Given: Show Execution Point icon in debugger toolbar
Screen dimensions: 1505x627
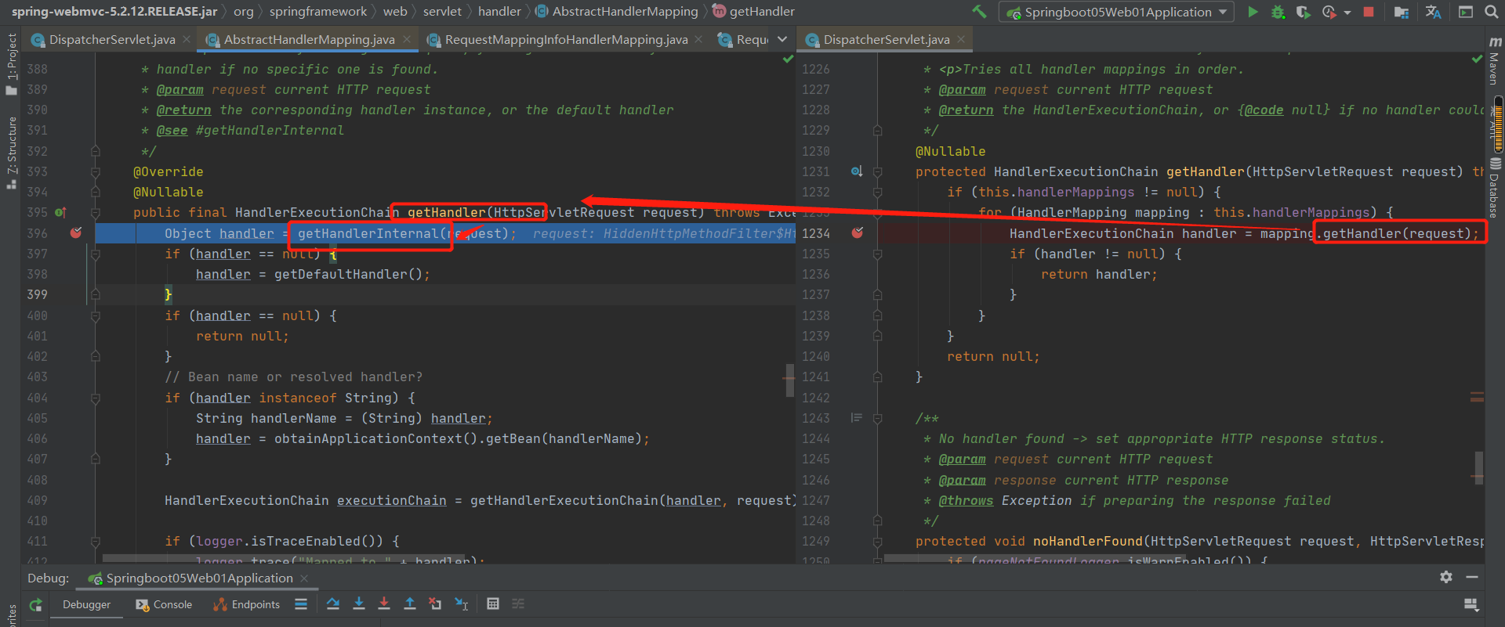Looking at the screenshot, I should [300, 604].
